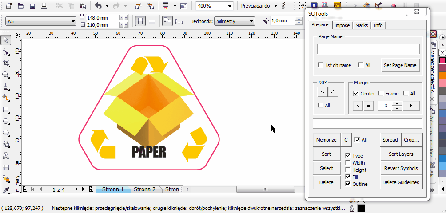Click the Export icon

tap(150, 6)
